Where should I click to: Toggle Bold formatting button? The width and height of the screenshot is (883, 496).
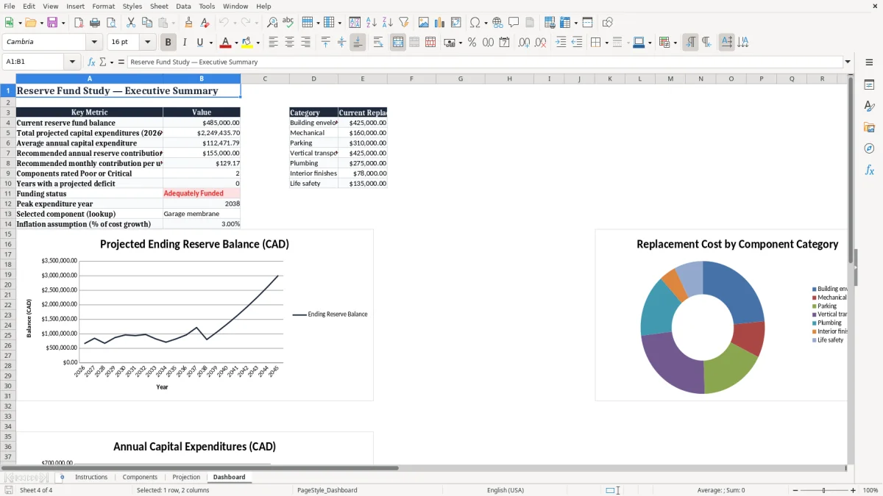168,43
